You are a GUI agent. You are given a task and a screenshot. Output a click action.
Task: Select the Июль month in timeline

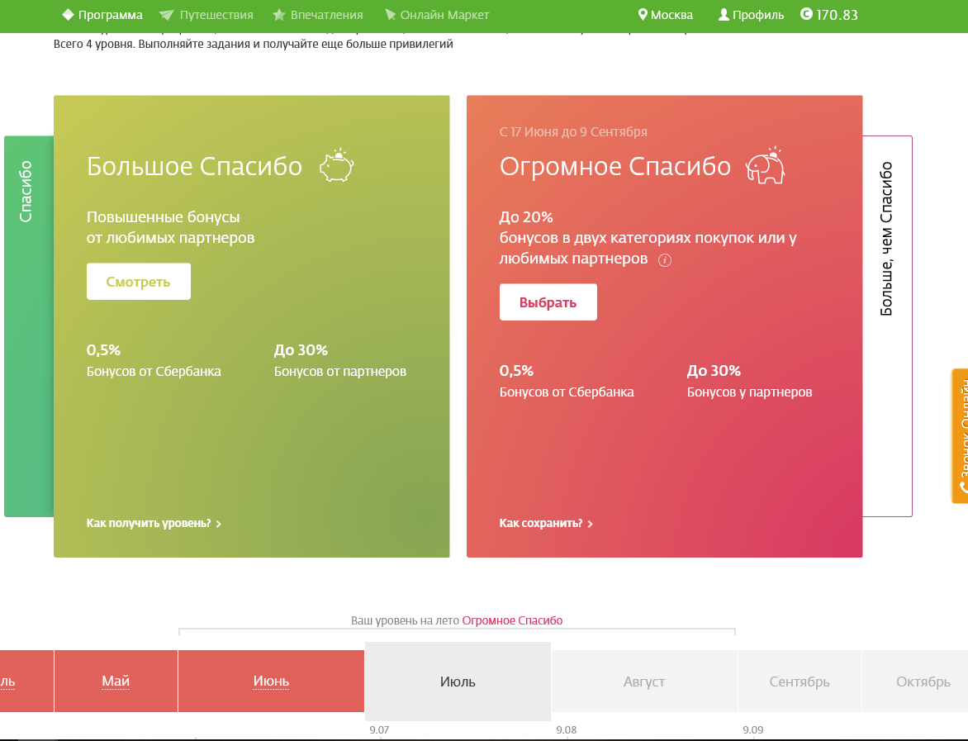coord(458,682)
